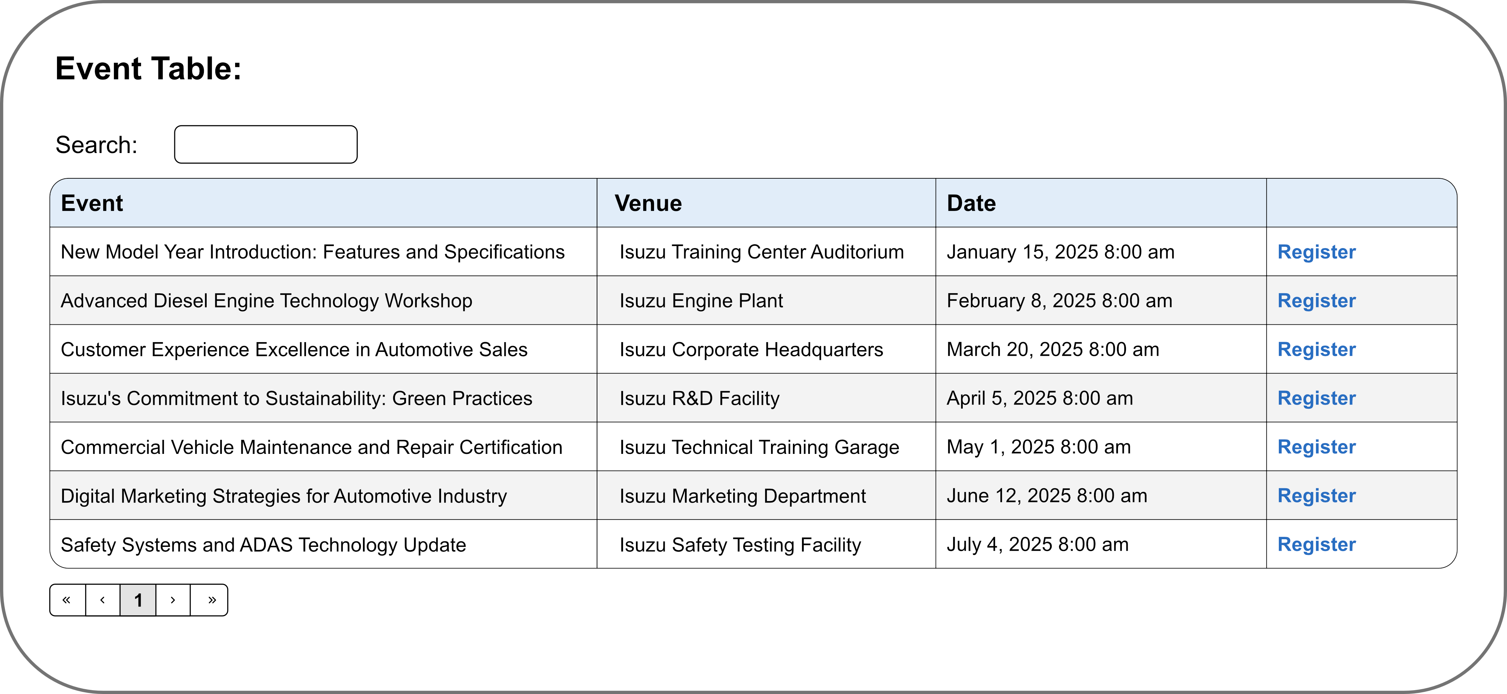Register for the Sustainability Green Practices event

1316,398
